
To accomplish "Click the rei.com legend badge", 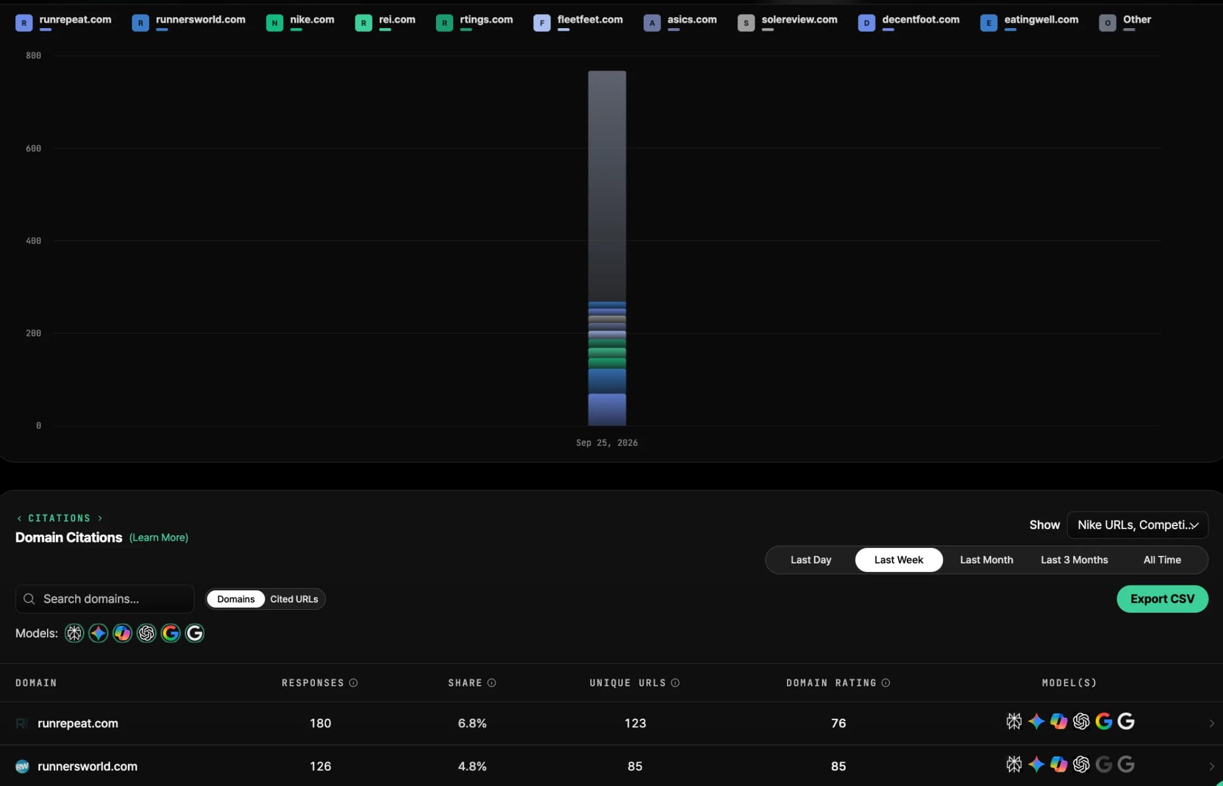I will pos(363,23).
